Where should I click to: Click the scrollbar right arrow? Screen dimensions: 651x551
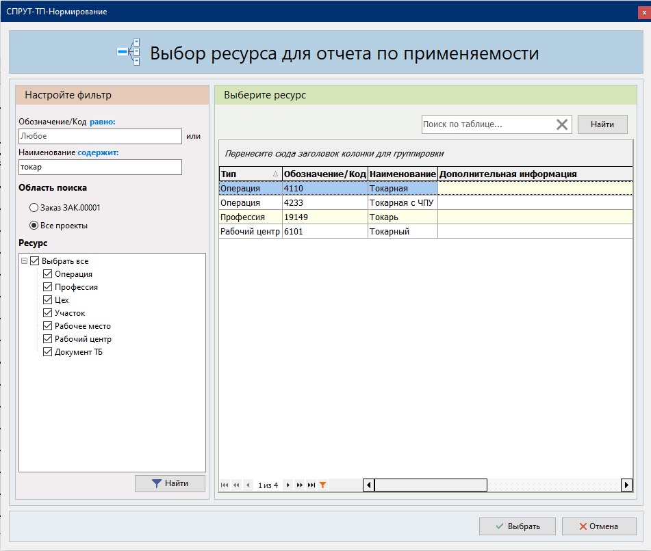[x=626, y=485]
